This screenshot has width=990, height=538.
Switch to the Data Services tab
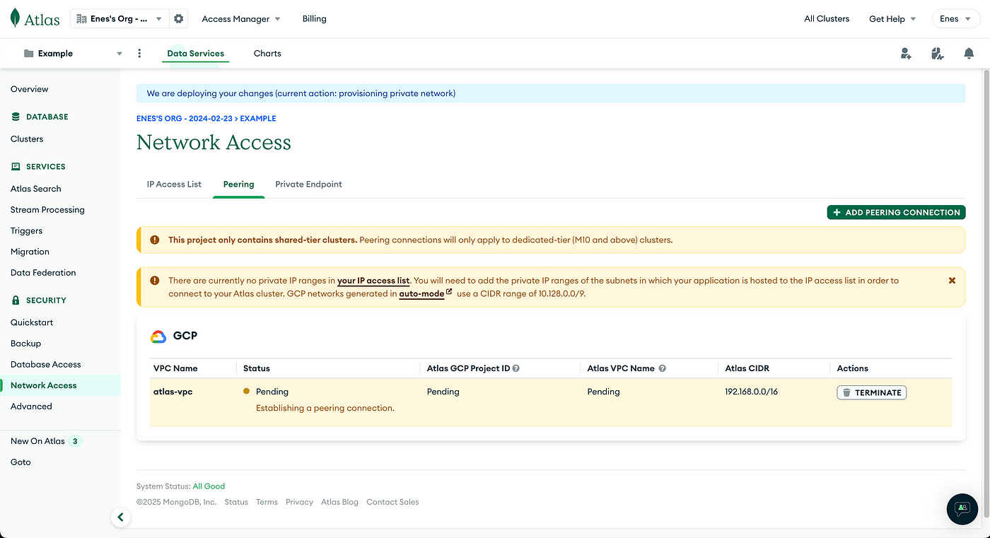click(196, 54)
